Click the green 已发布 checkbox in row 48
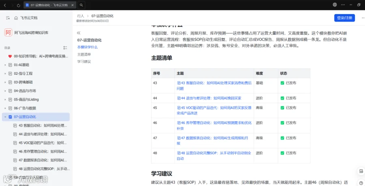 click(282, 153)
